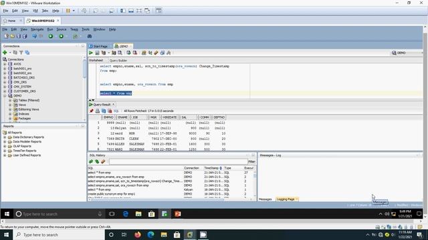Click the Connection column header in SQL History
This screenshot has height=240, width=428.
coord(192,168)
